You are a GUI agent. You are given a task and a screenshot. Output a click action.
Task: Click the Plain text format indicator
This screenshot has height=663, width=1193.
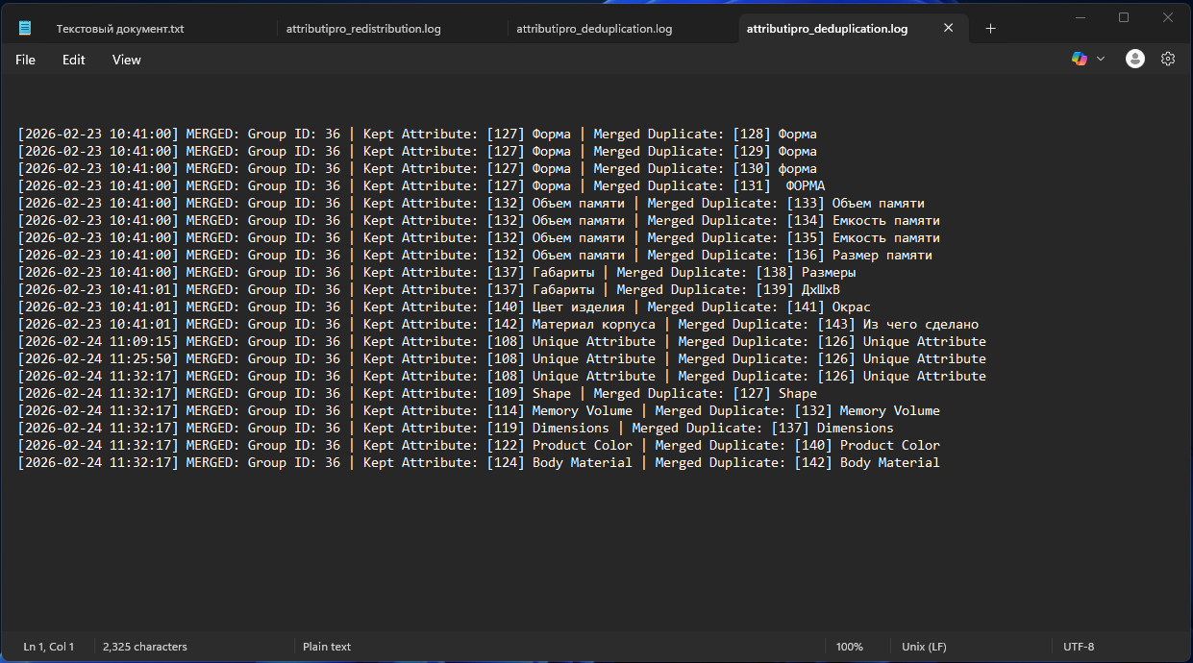click(326, 646)
